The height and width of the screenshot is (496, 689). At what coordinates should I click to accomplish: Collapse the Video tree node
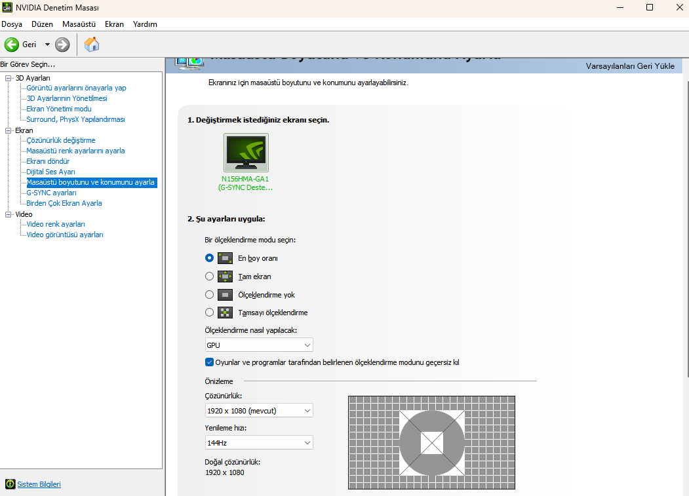click(x=8, y=214)
